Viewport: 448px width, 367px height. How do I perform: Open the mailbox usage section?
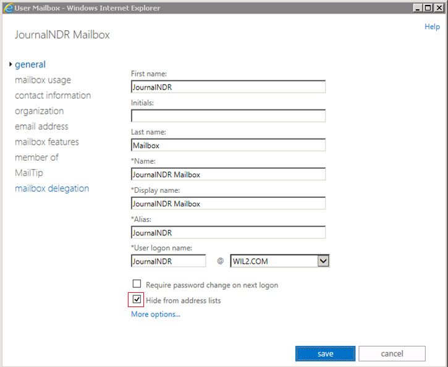tap(43, 80)
